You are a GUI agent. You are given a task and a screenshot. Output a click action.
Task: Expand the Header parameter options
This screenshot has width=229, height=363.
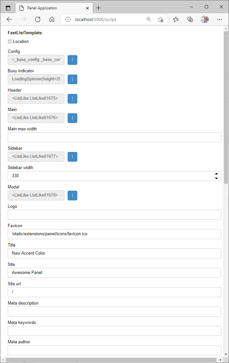point(72,98)
